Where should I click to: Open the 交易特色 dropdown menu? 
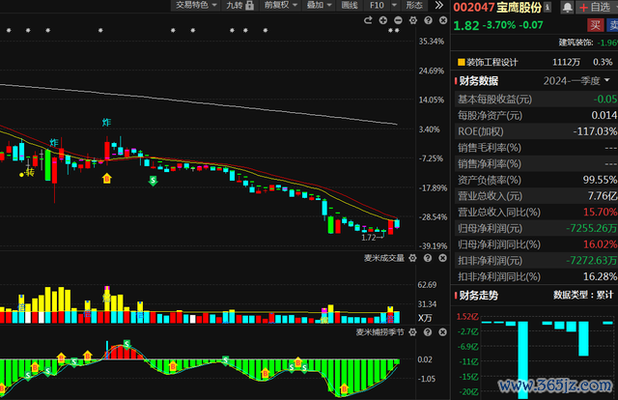[196, 5]
